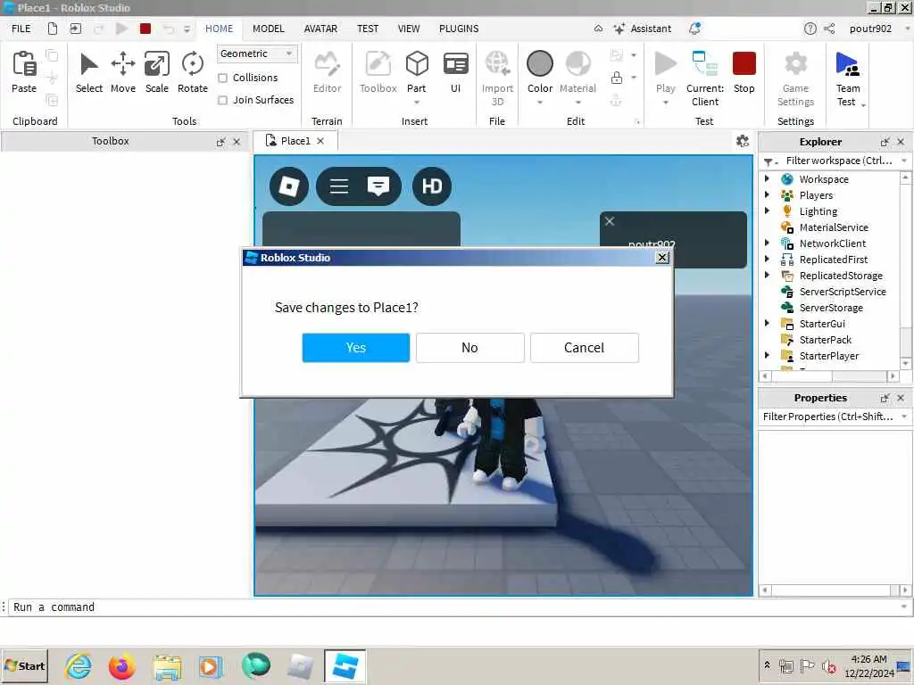The image size is (914, 685).
Task: Expand the Lighting tree node
Action: click(767, 210)
